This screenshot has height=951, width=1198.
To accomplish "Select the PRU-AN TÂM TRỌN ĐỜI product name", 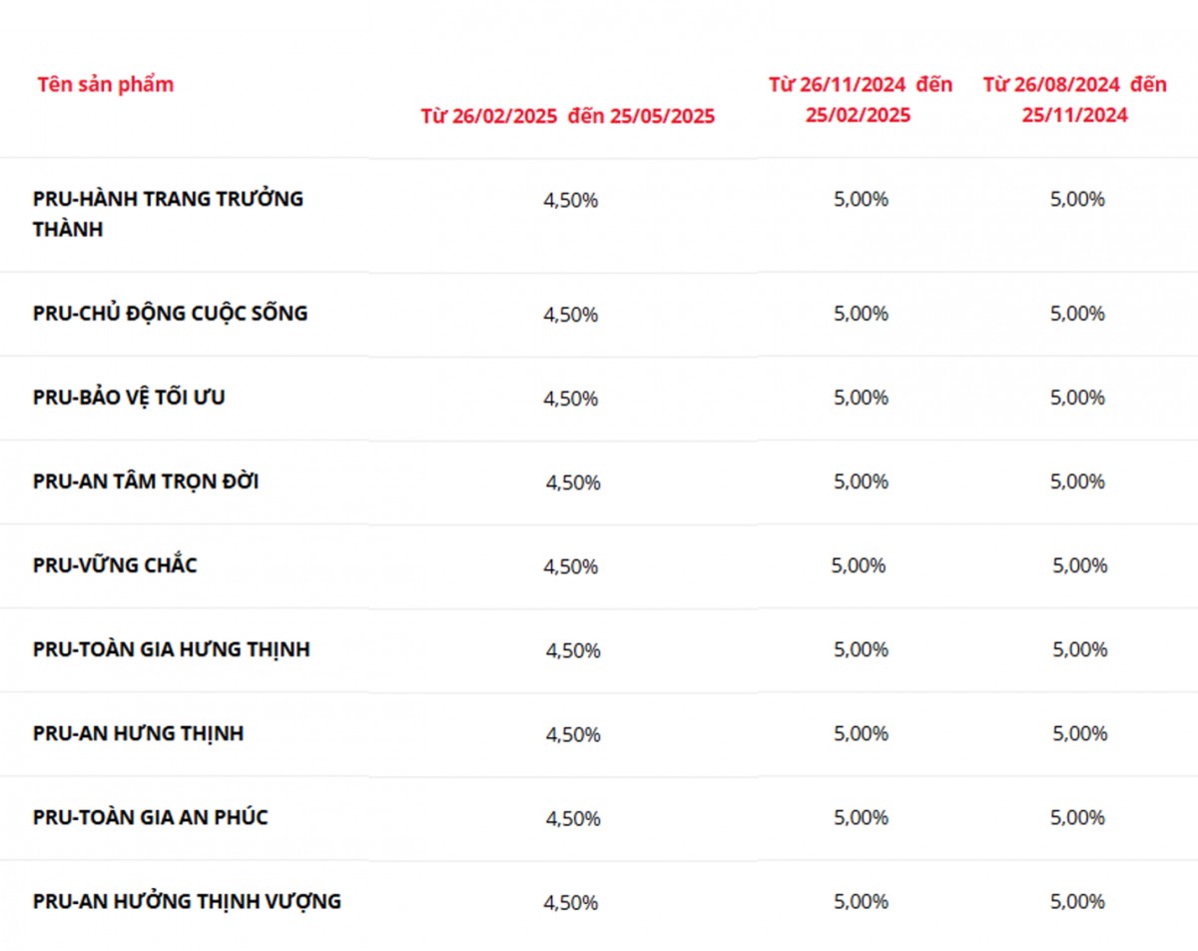I will 146,481.
